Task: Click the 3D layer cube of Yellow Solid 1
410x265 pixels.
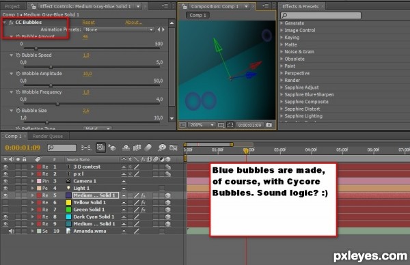Action: point(168,203)
